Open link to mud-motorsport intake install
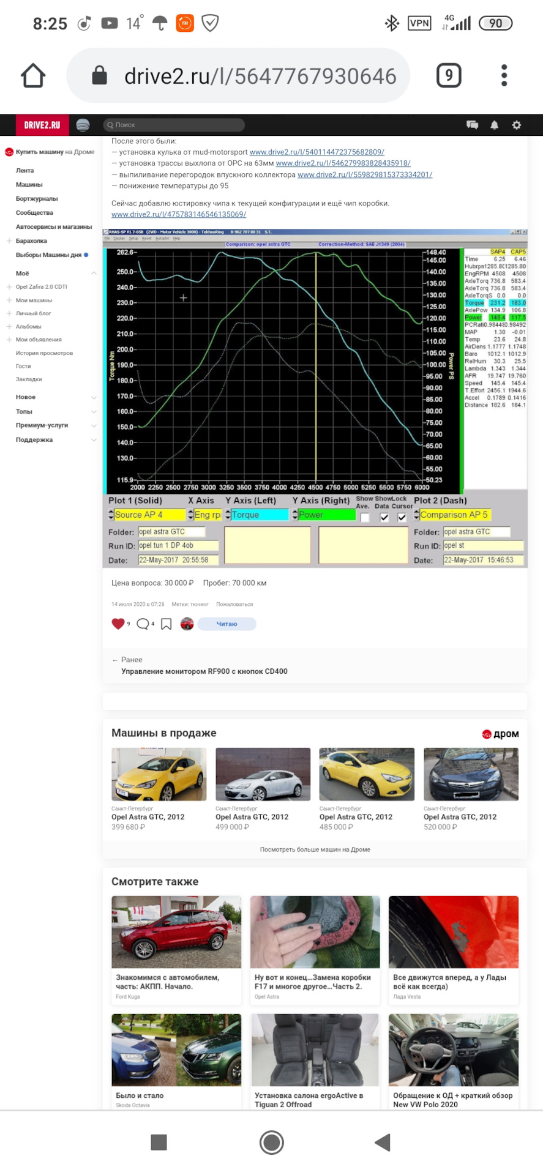Image resolution: width=543 pixels, height=1175 pixels. (x=316, y=152)
